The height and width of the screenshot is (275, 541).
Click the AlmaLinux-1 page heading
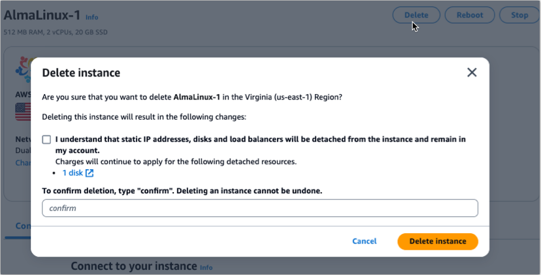[42, 15]
